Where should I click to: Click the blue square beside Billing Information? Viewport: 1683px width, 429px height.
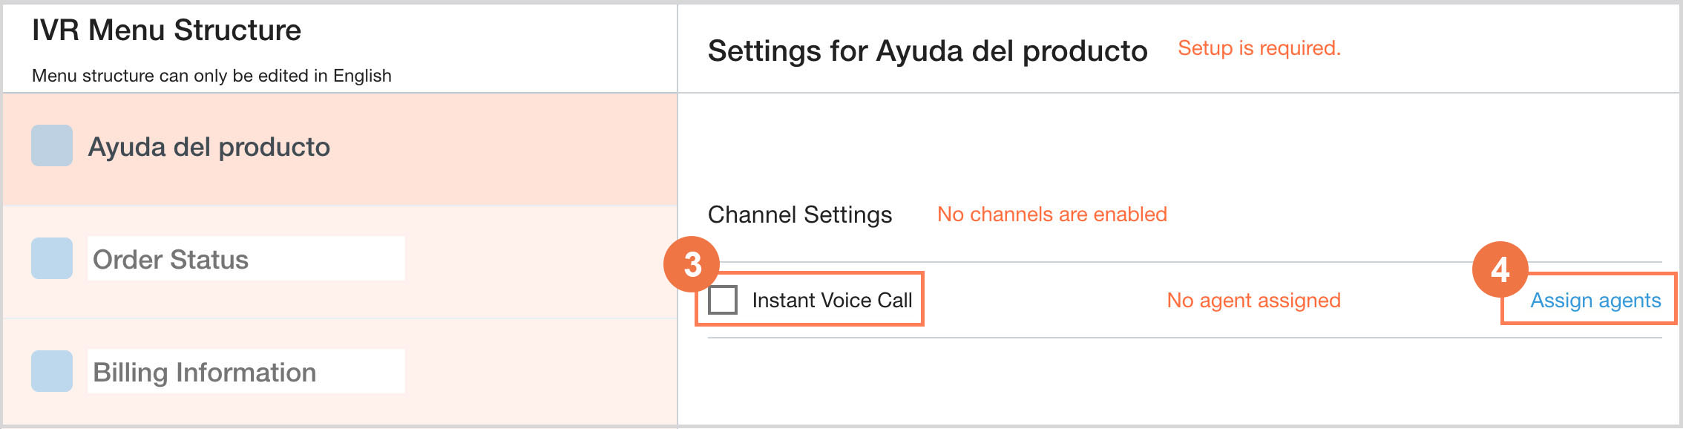52,371
